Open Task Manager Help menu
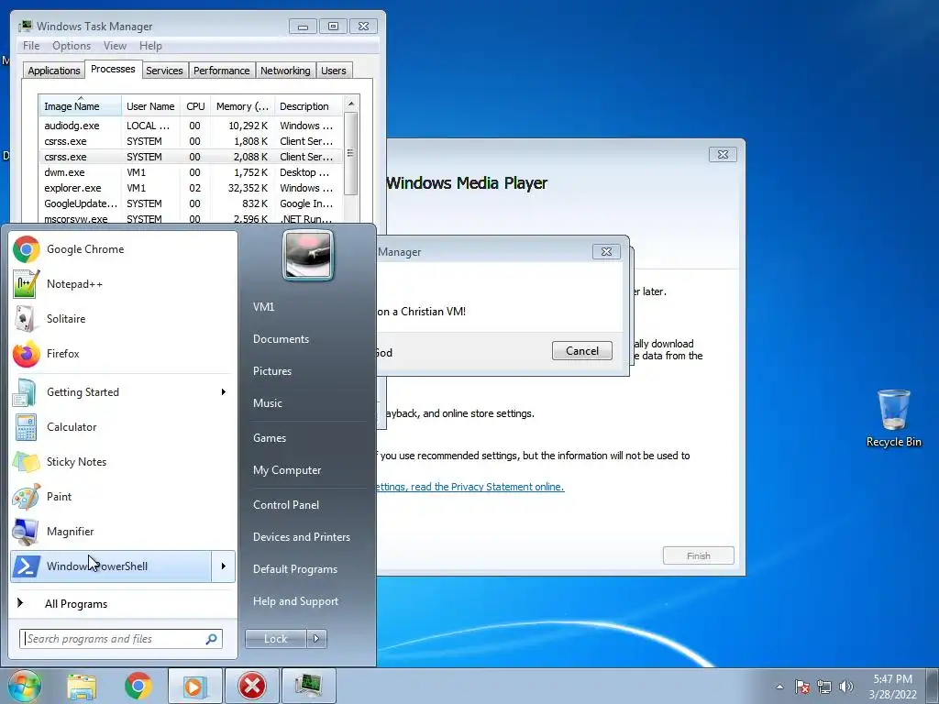This screenshot has height=704, width=939. point(151,46)
